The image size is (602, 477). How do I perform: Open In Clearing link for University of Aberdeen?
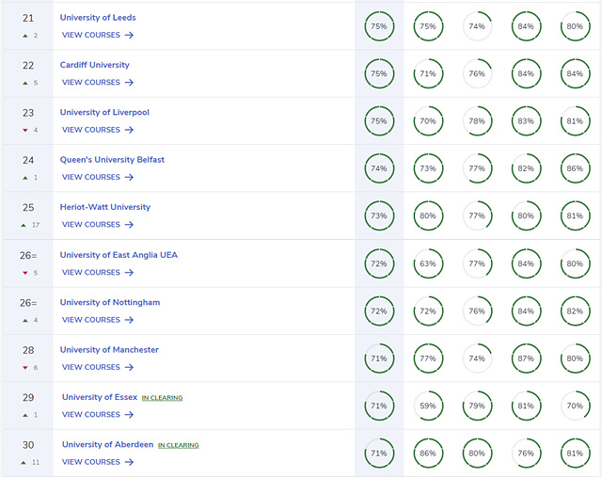coord(179,445)
